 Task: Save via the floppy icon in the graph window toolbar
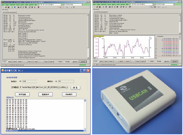click(100, 7)
